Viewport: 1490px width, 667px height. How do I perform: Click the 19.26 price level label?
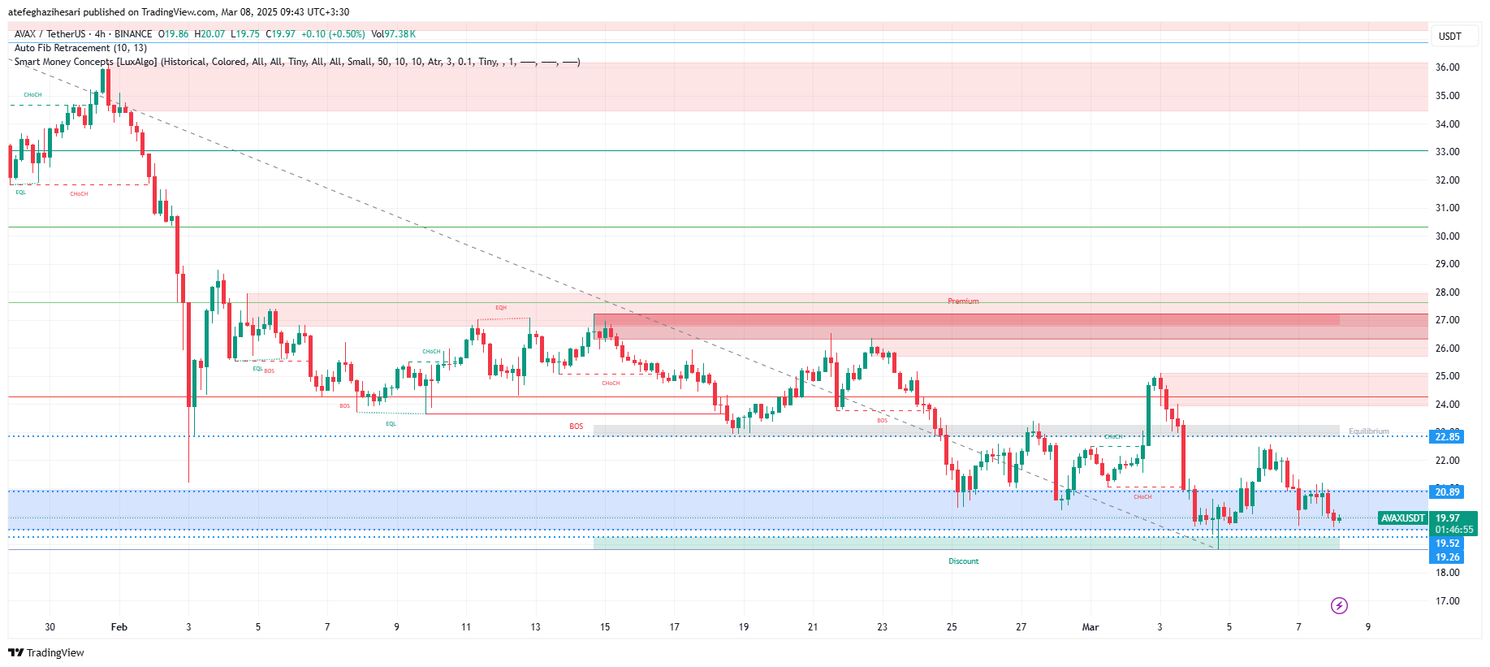pyautogui.click(x=1447, y=557)
